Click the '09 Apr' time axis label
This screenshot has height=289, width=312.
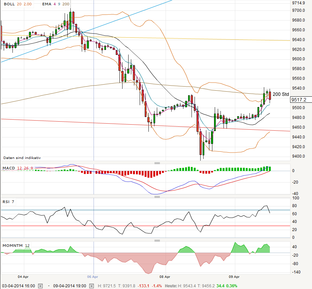click(x=234, y=277)
